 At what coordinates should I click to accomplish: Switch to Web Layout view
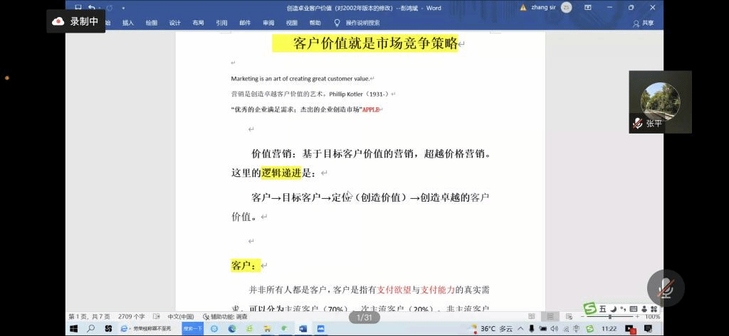pyautogui.click(x=569, y=317)
